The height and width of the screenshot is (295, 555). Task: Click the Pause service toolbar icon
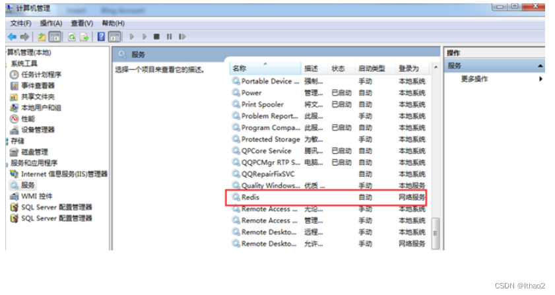(x=170, y=37)
